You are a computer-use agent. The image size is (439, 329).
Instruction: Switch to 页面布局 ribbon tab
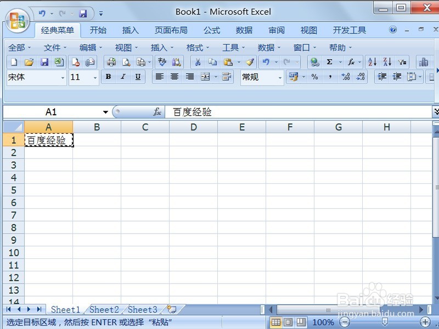point(171,30)
